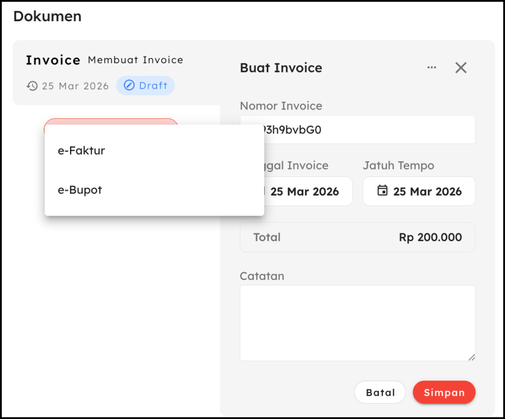Viewport: 505px width, 419px height.
Task: Choose e-Bupot from the dropdown menu
Action: [x=80, y=190]
